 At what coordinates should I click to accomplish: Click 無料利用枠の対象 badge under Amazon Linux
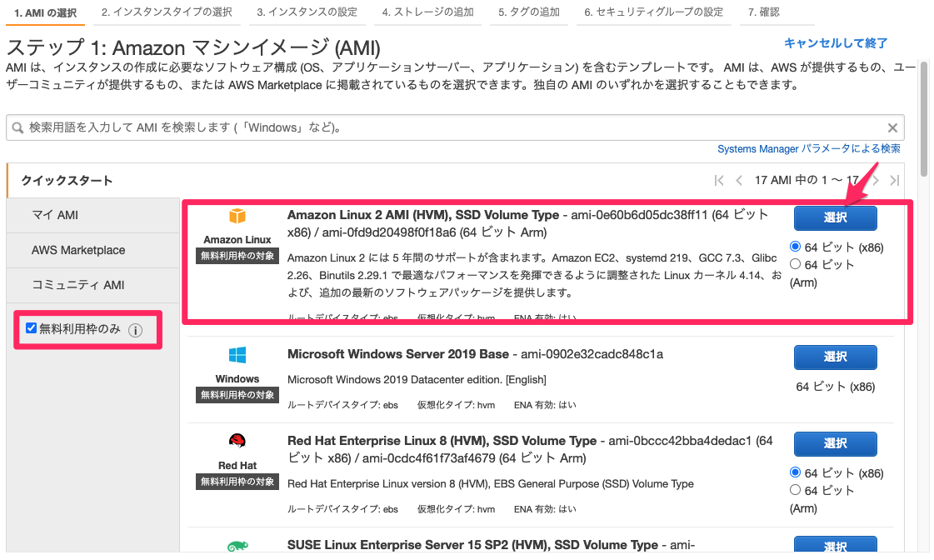237,256
